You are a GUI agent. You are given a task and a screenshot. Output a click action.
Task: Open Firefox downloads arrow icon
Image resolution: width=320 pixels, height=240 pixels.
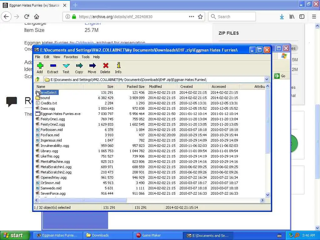pos(282,17)
